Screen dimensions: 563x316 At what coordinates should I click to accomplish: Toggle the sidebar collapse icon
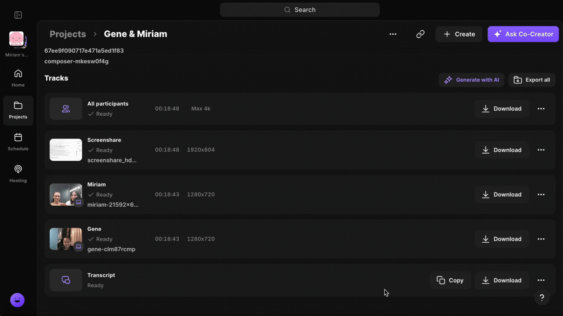tap(18, 15)
